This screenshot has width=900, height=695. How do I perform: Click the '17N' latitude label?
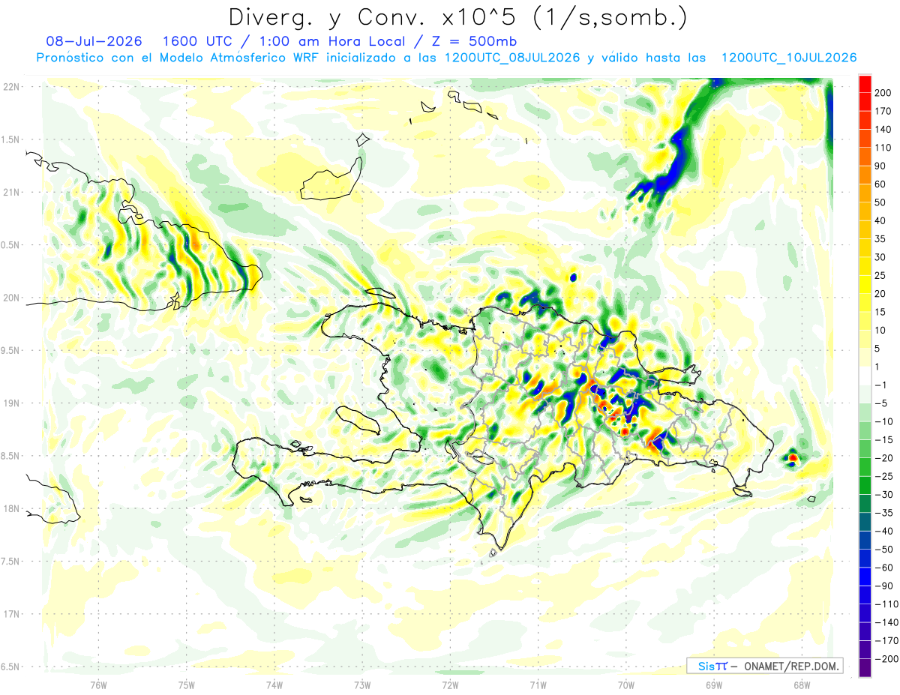[x=10, y=614]
